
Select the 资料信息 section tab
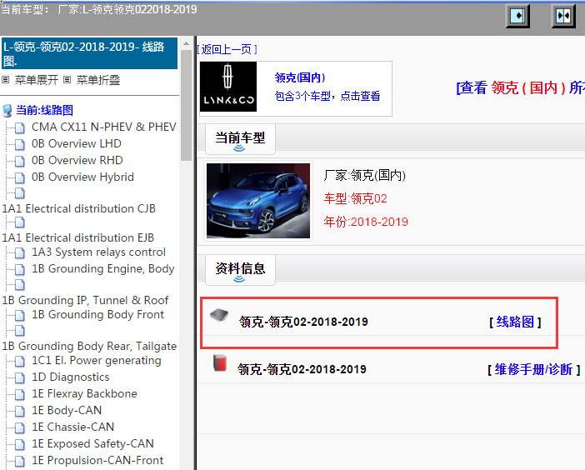(x=240, y=270)
